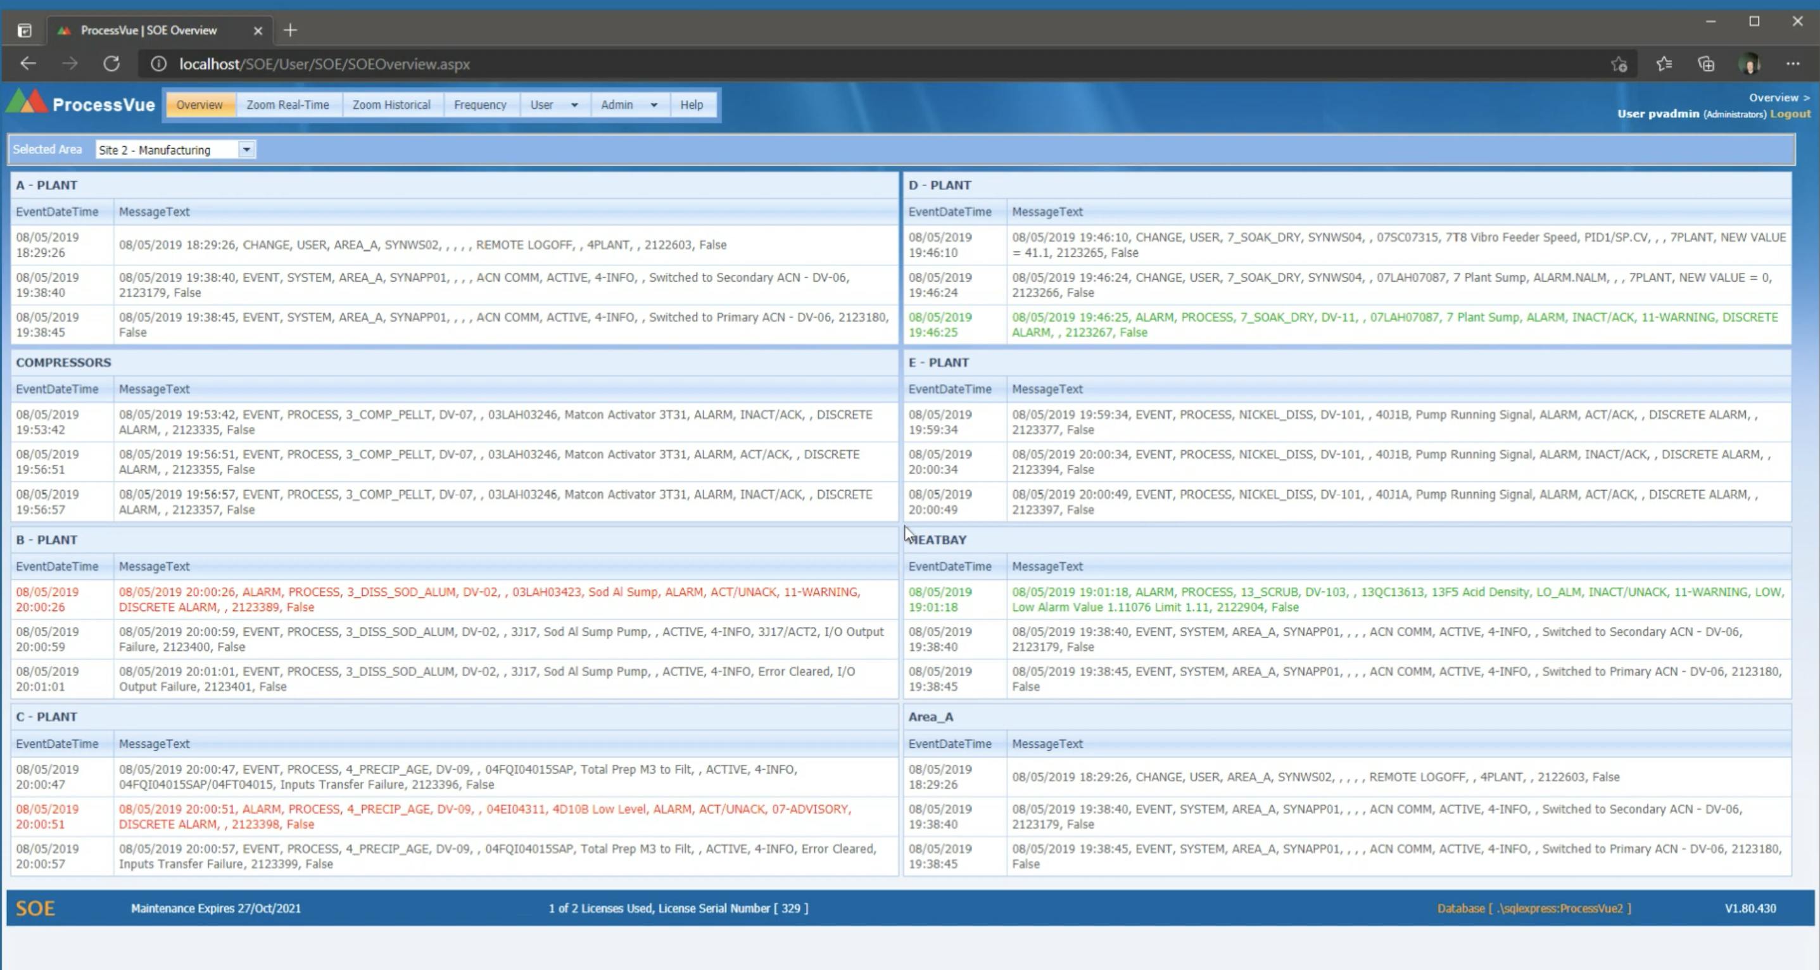Open the browser favorites list icon
The image size is (1820, 970).
click(x=1664, y=65)
